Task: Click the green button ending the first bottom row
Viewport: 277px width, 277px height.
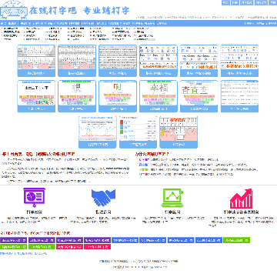Action: (236, 240)
